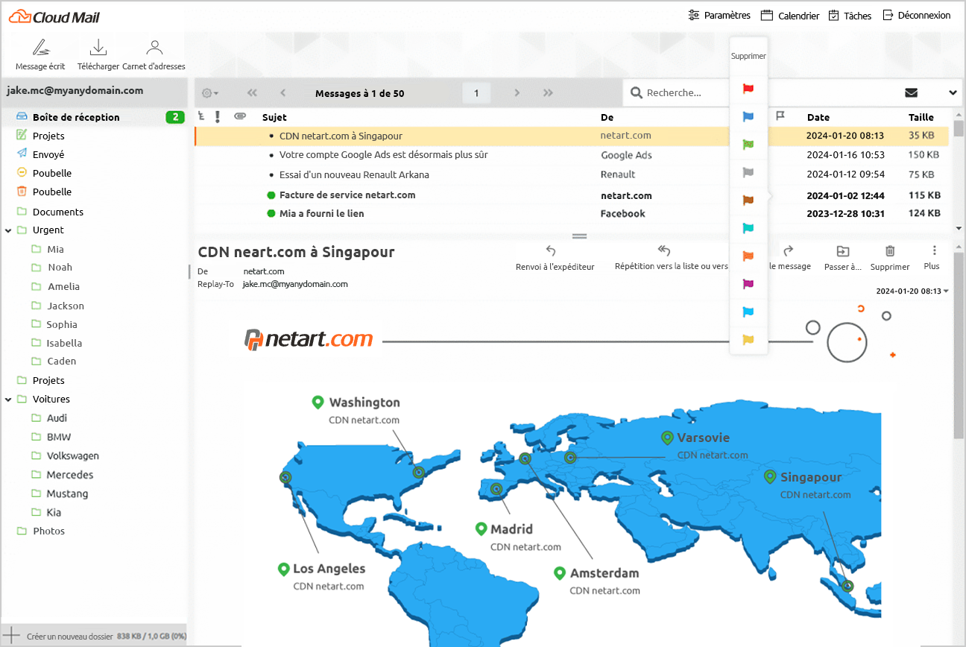Click Passer à... move icon

(x=843, y=251)
